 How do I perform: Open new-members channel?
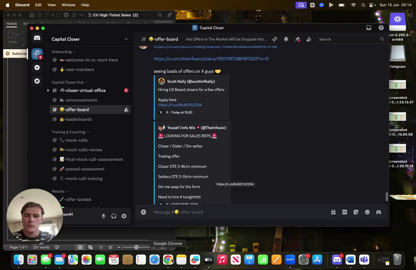(90, 69)
